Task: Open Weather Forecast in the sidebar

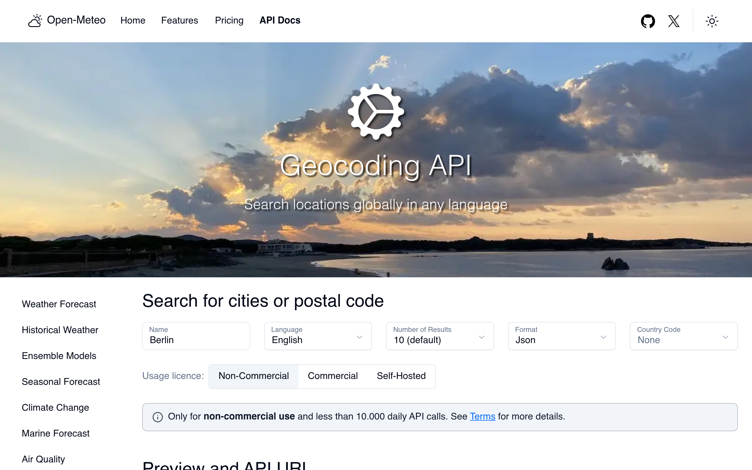Action: click(x=59, y=304)
